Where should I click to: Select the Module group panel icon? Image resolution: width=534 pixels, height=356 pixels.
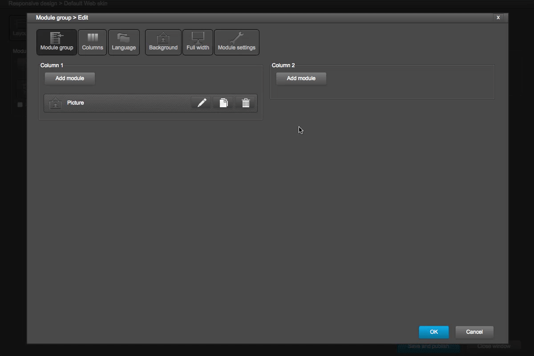[56, 42]
